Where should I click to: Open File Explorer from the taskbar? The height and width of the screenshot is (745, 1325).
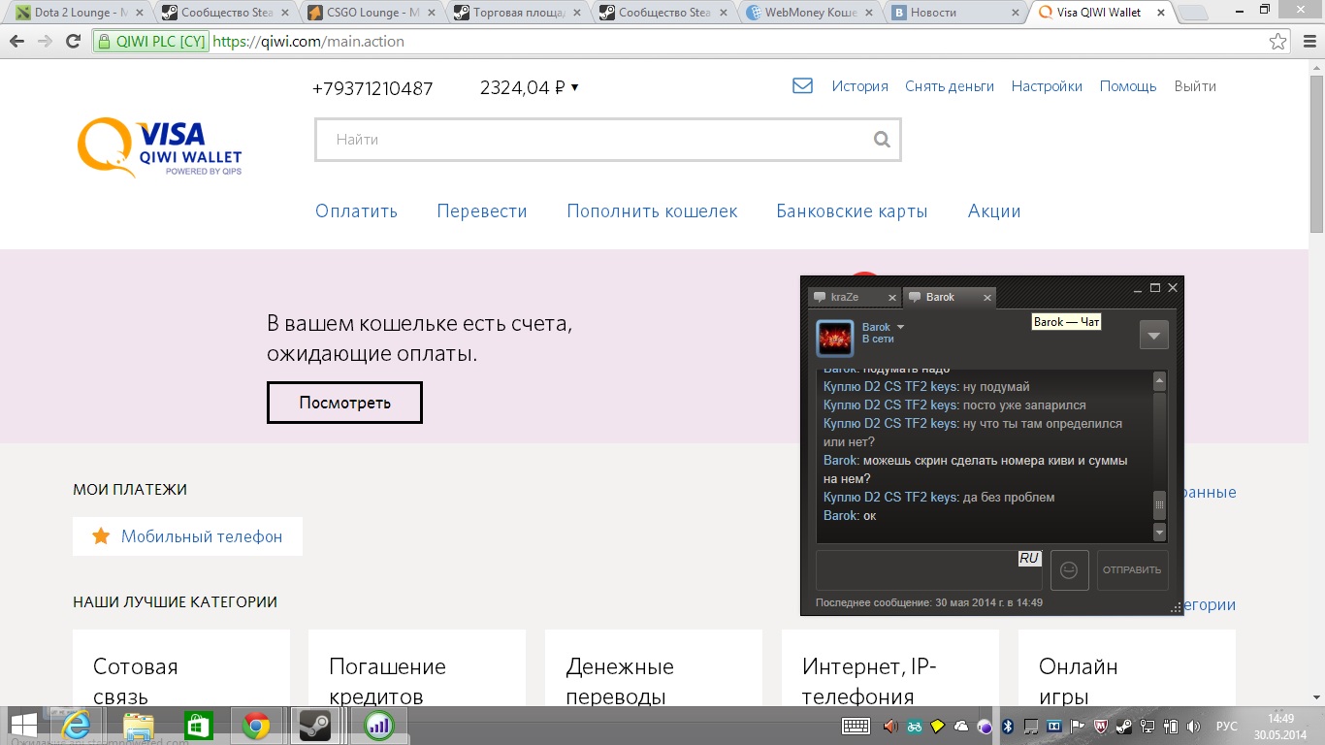coord(139,726)
